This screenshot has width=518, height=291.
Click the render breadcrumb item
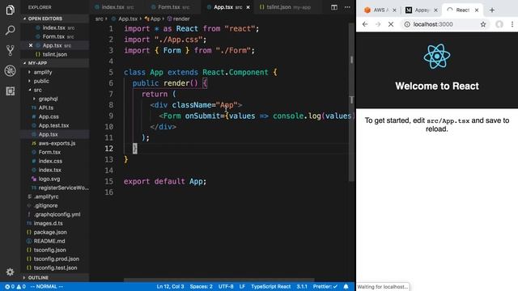click(178, 19)
